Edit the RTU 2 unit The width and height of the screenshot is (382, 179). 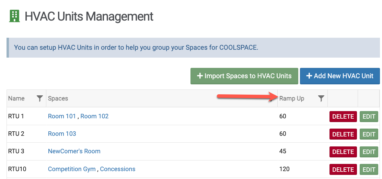(x=369, y=134)
